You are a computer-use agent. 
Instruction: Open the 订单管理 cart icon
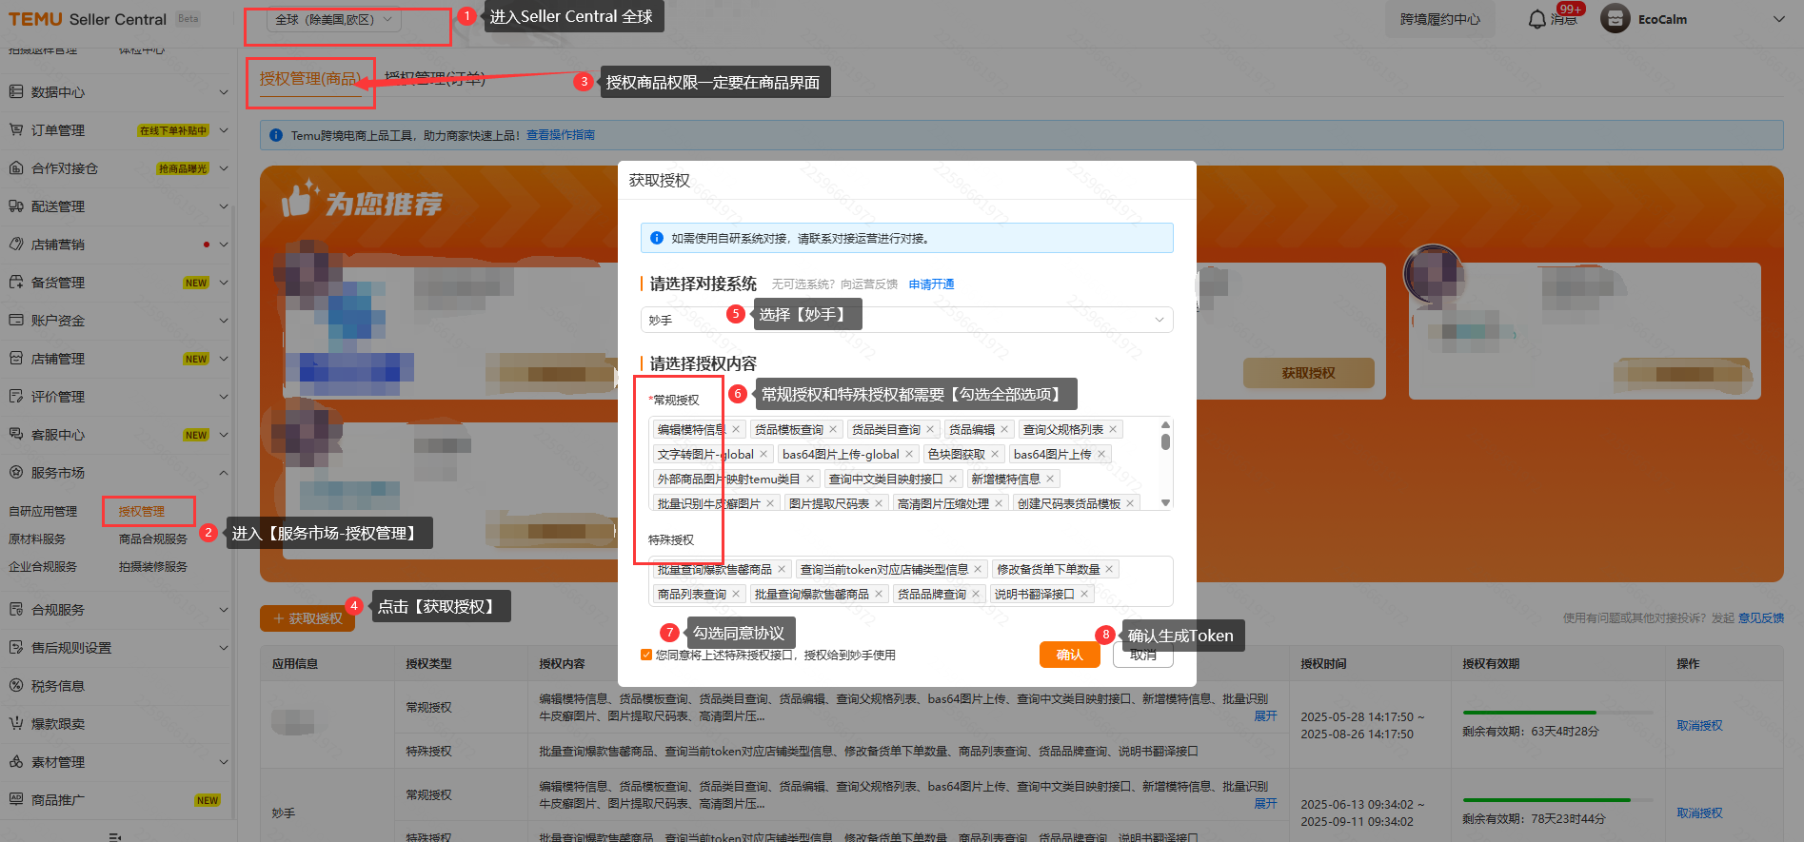16,130
